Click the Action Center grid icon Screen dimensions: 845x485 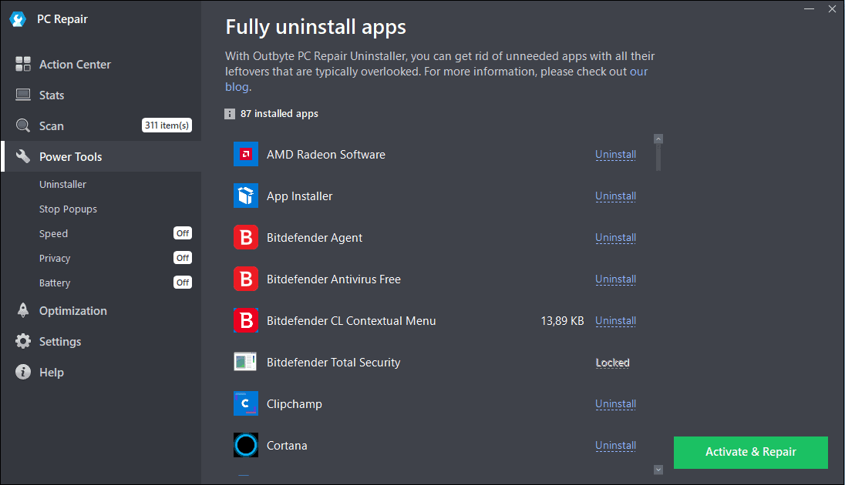[x=23, y=64]
